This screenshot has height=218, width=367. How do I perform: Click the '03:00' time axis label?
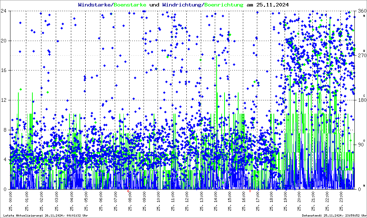tap(56, 197)
